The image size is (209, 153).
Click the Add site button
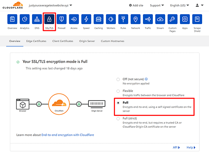[136, 5]
